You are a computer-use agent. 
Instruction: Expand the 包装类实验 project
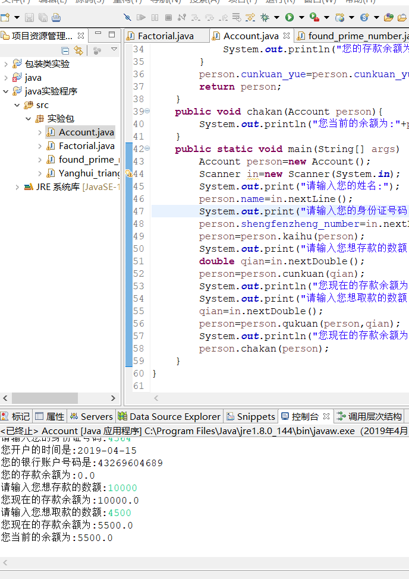coord(6,64)
